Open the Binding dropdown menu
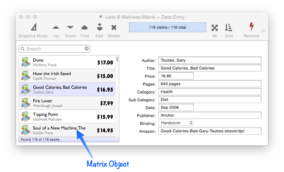 [176, 123]
